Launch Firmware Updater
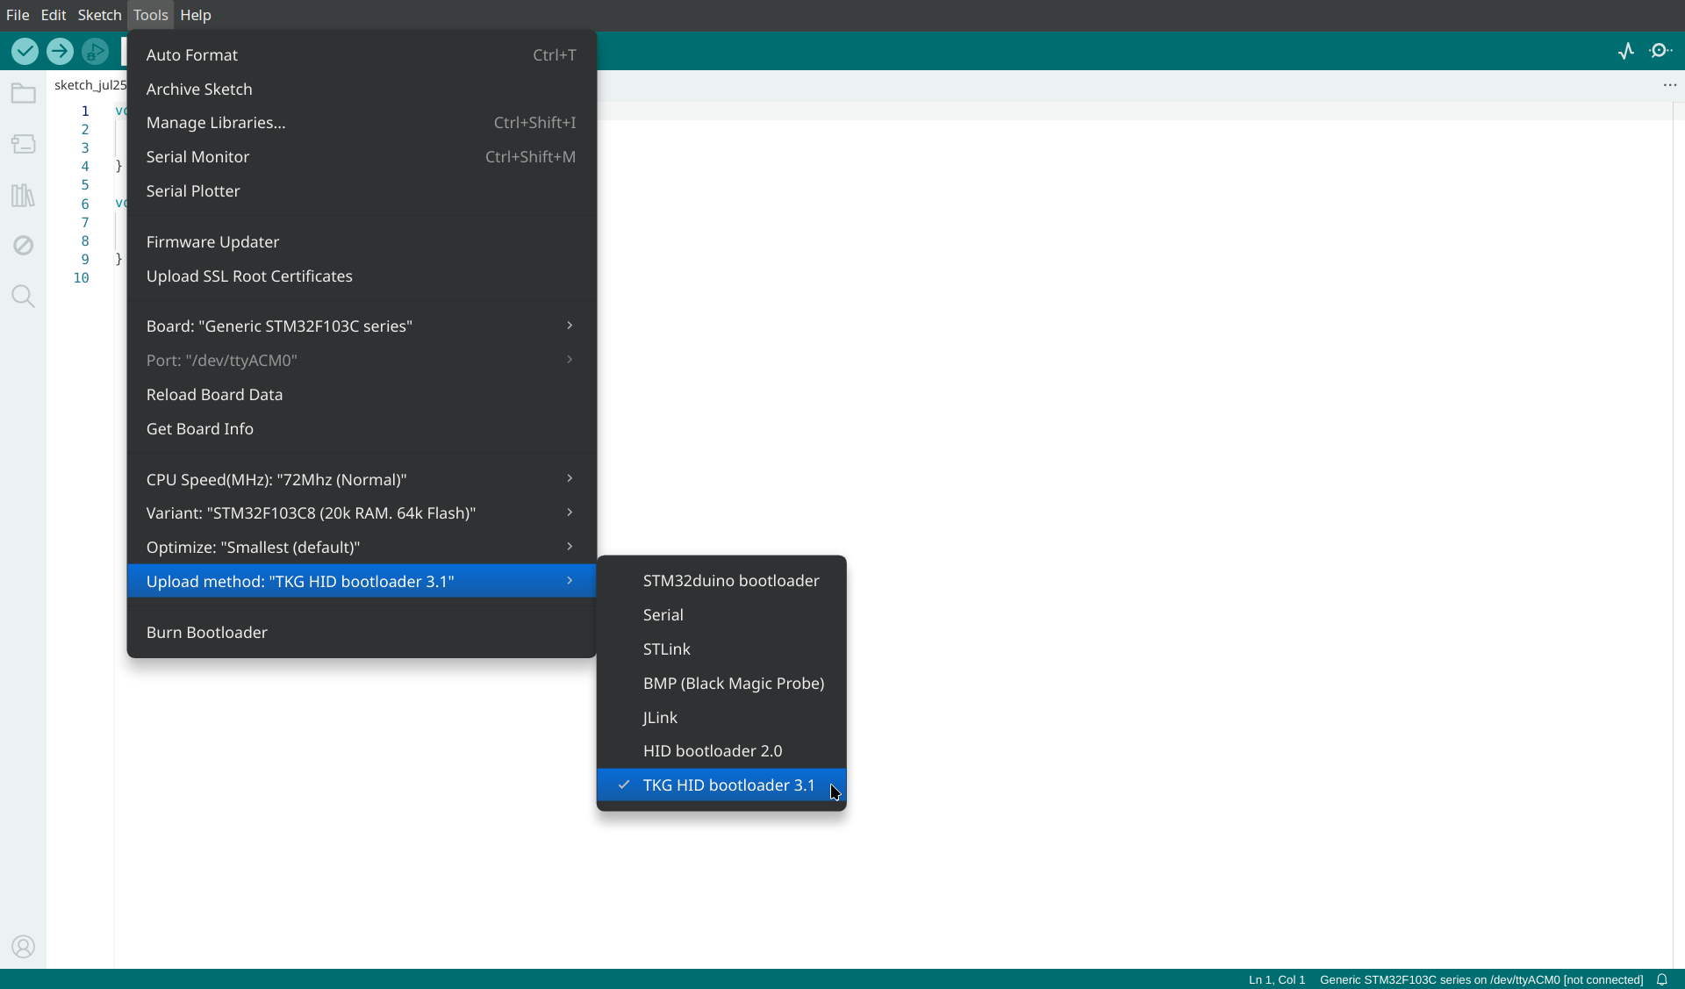 pyautogui.click(x=362, y=242)
